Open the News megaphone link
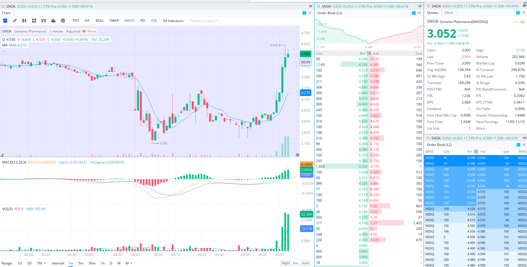The image size is (527, 267). click(89, 31)
